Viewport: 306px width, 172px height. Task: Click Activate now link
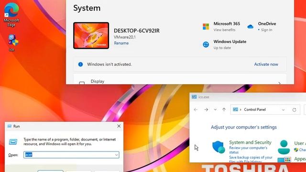tap(266, 64)
